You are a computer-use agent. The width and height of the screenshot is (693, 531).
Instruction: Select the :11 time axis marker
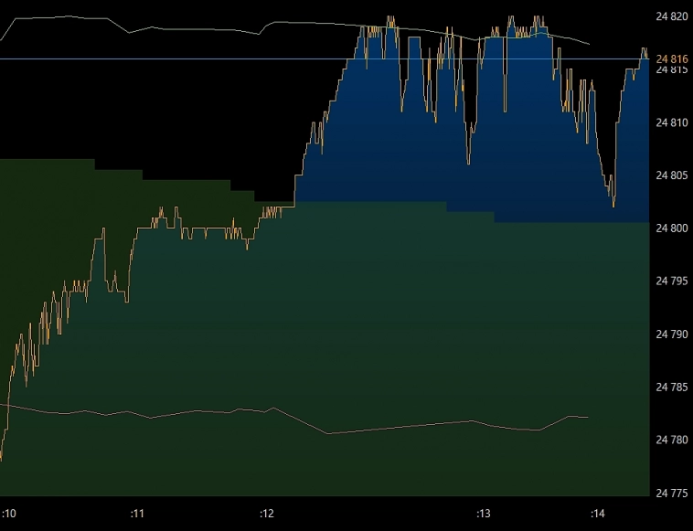[137, 515]
